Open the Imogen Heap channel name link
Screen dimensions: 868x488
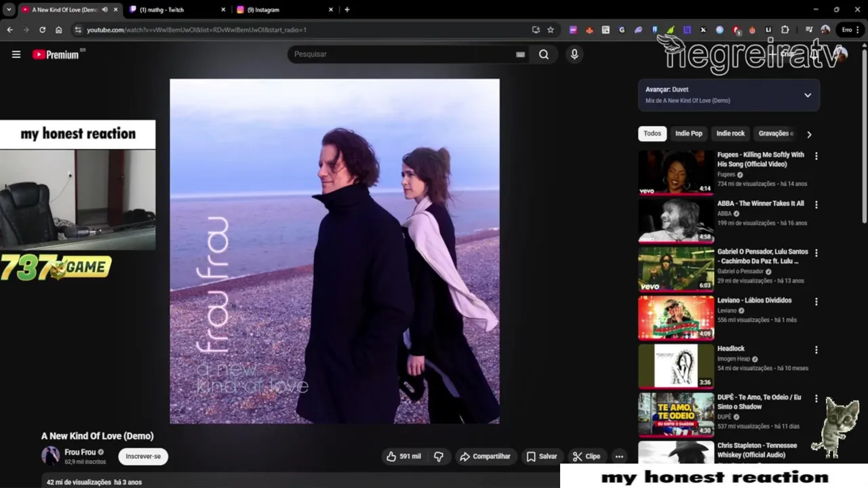pyautogui.click(x=734, y=359)
